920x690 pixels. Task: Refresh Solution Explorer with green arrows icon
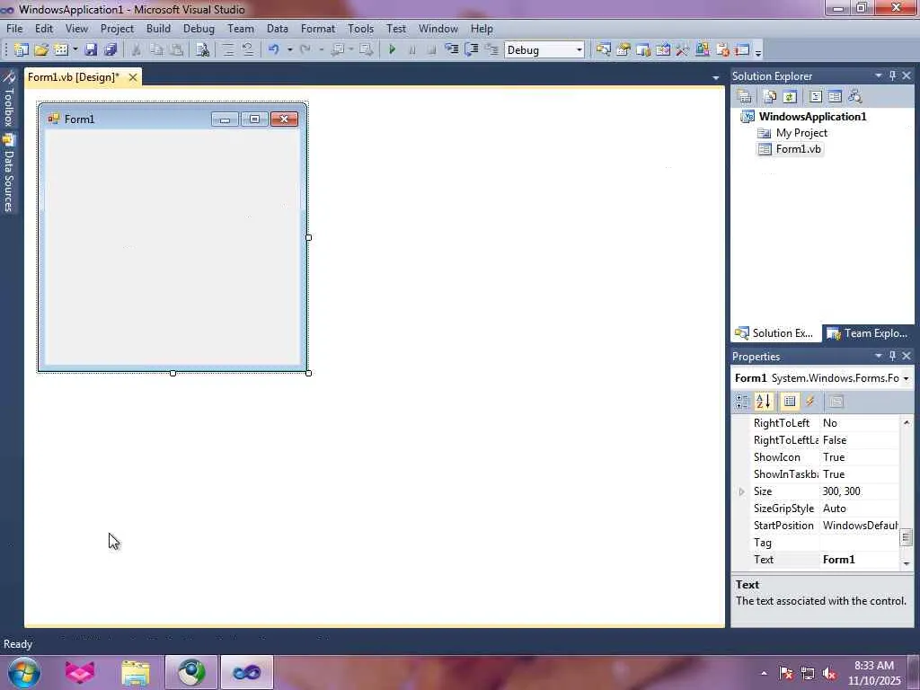[790, 96]
